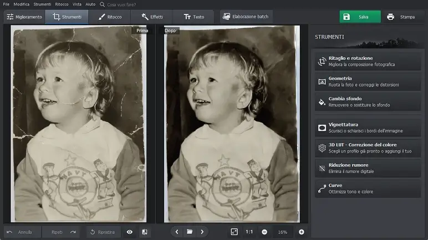The height and width of the screenshot is (240, 428).
Task: Click the Stampa print button
Action: [x=401, y=17]
